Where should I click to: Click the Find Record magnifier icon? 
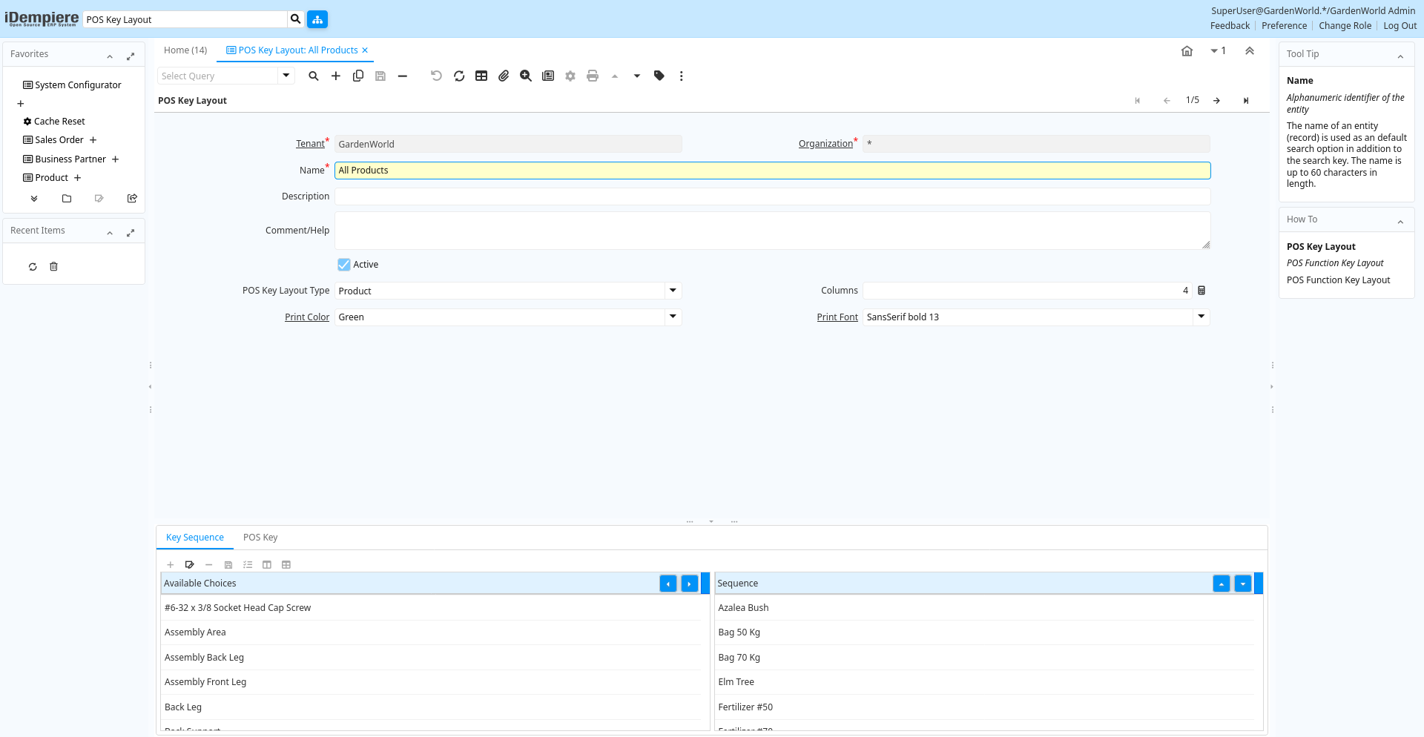click(314, 76)
